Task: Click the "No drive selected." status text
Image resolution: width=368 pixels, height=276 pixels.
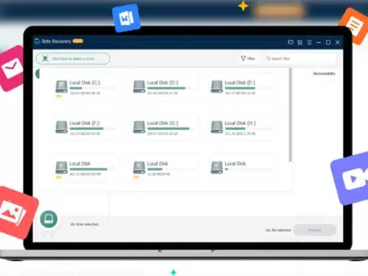Action: pyautogui.click(x=85, y=224)
